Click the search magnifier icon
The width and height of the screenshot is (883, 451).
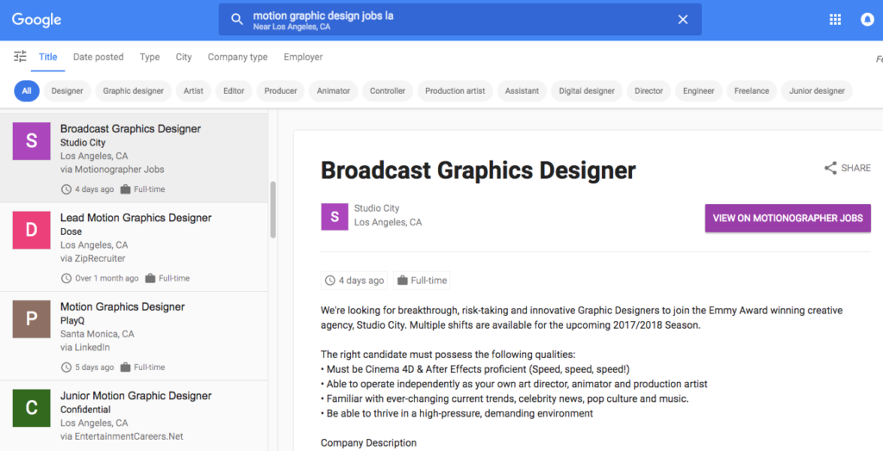click(x=237, y=20)
